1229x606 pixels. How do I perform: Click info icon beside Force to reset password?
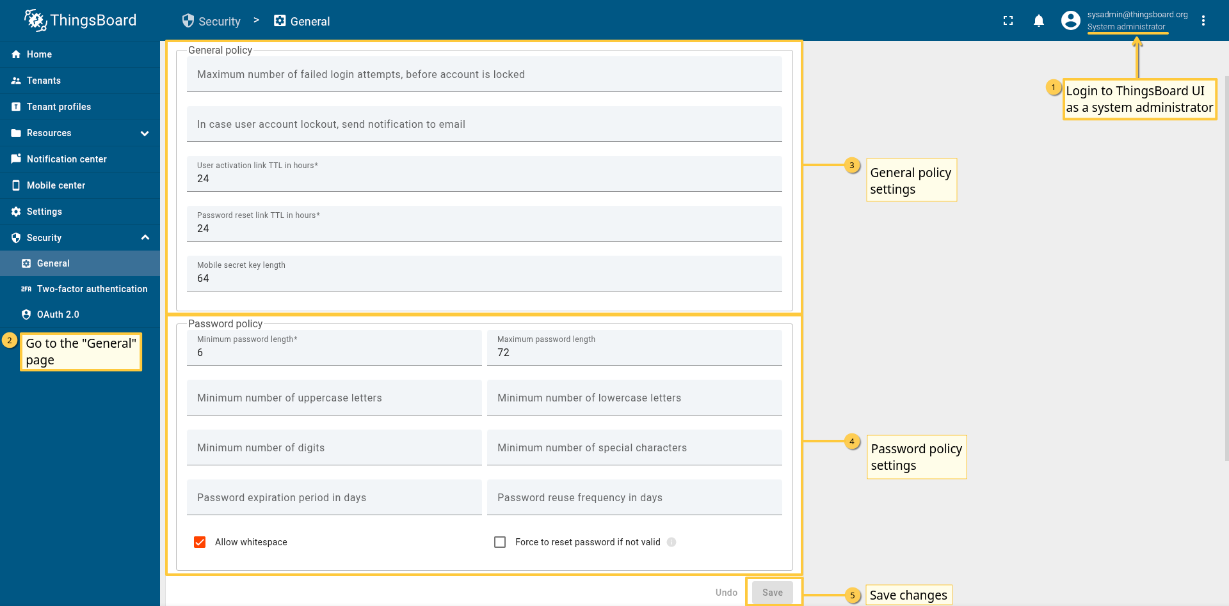[671, 542]
